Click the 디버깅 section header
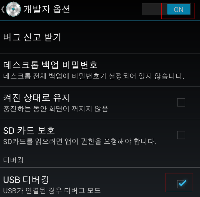 (13, 160)
